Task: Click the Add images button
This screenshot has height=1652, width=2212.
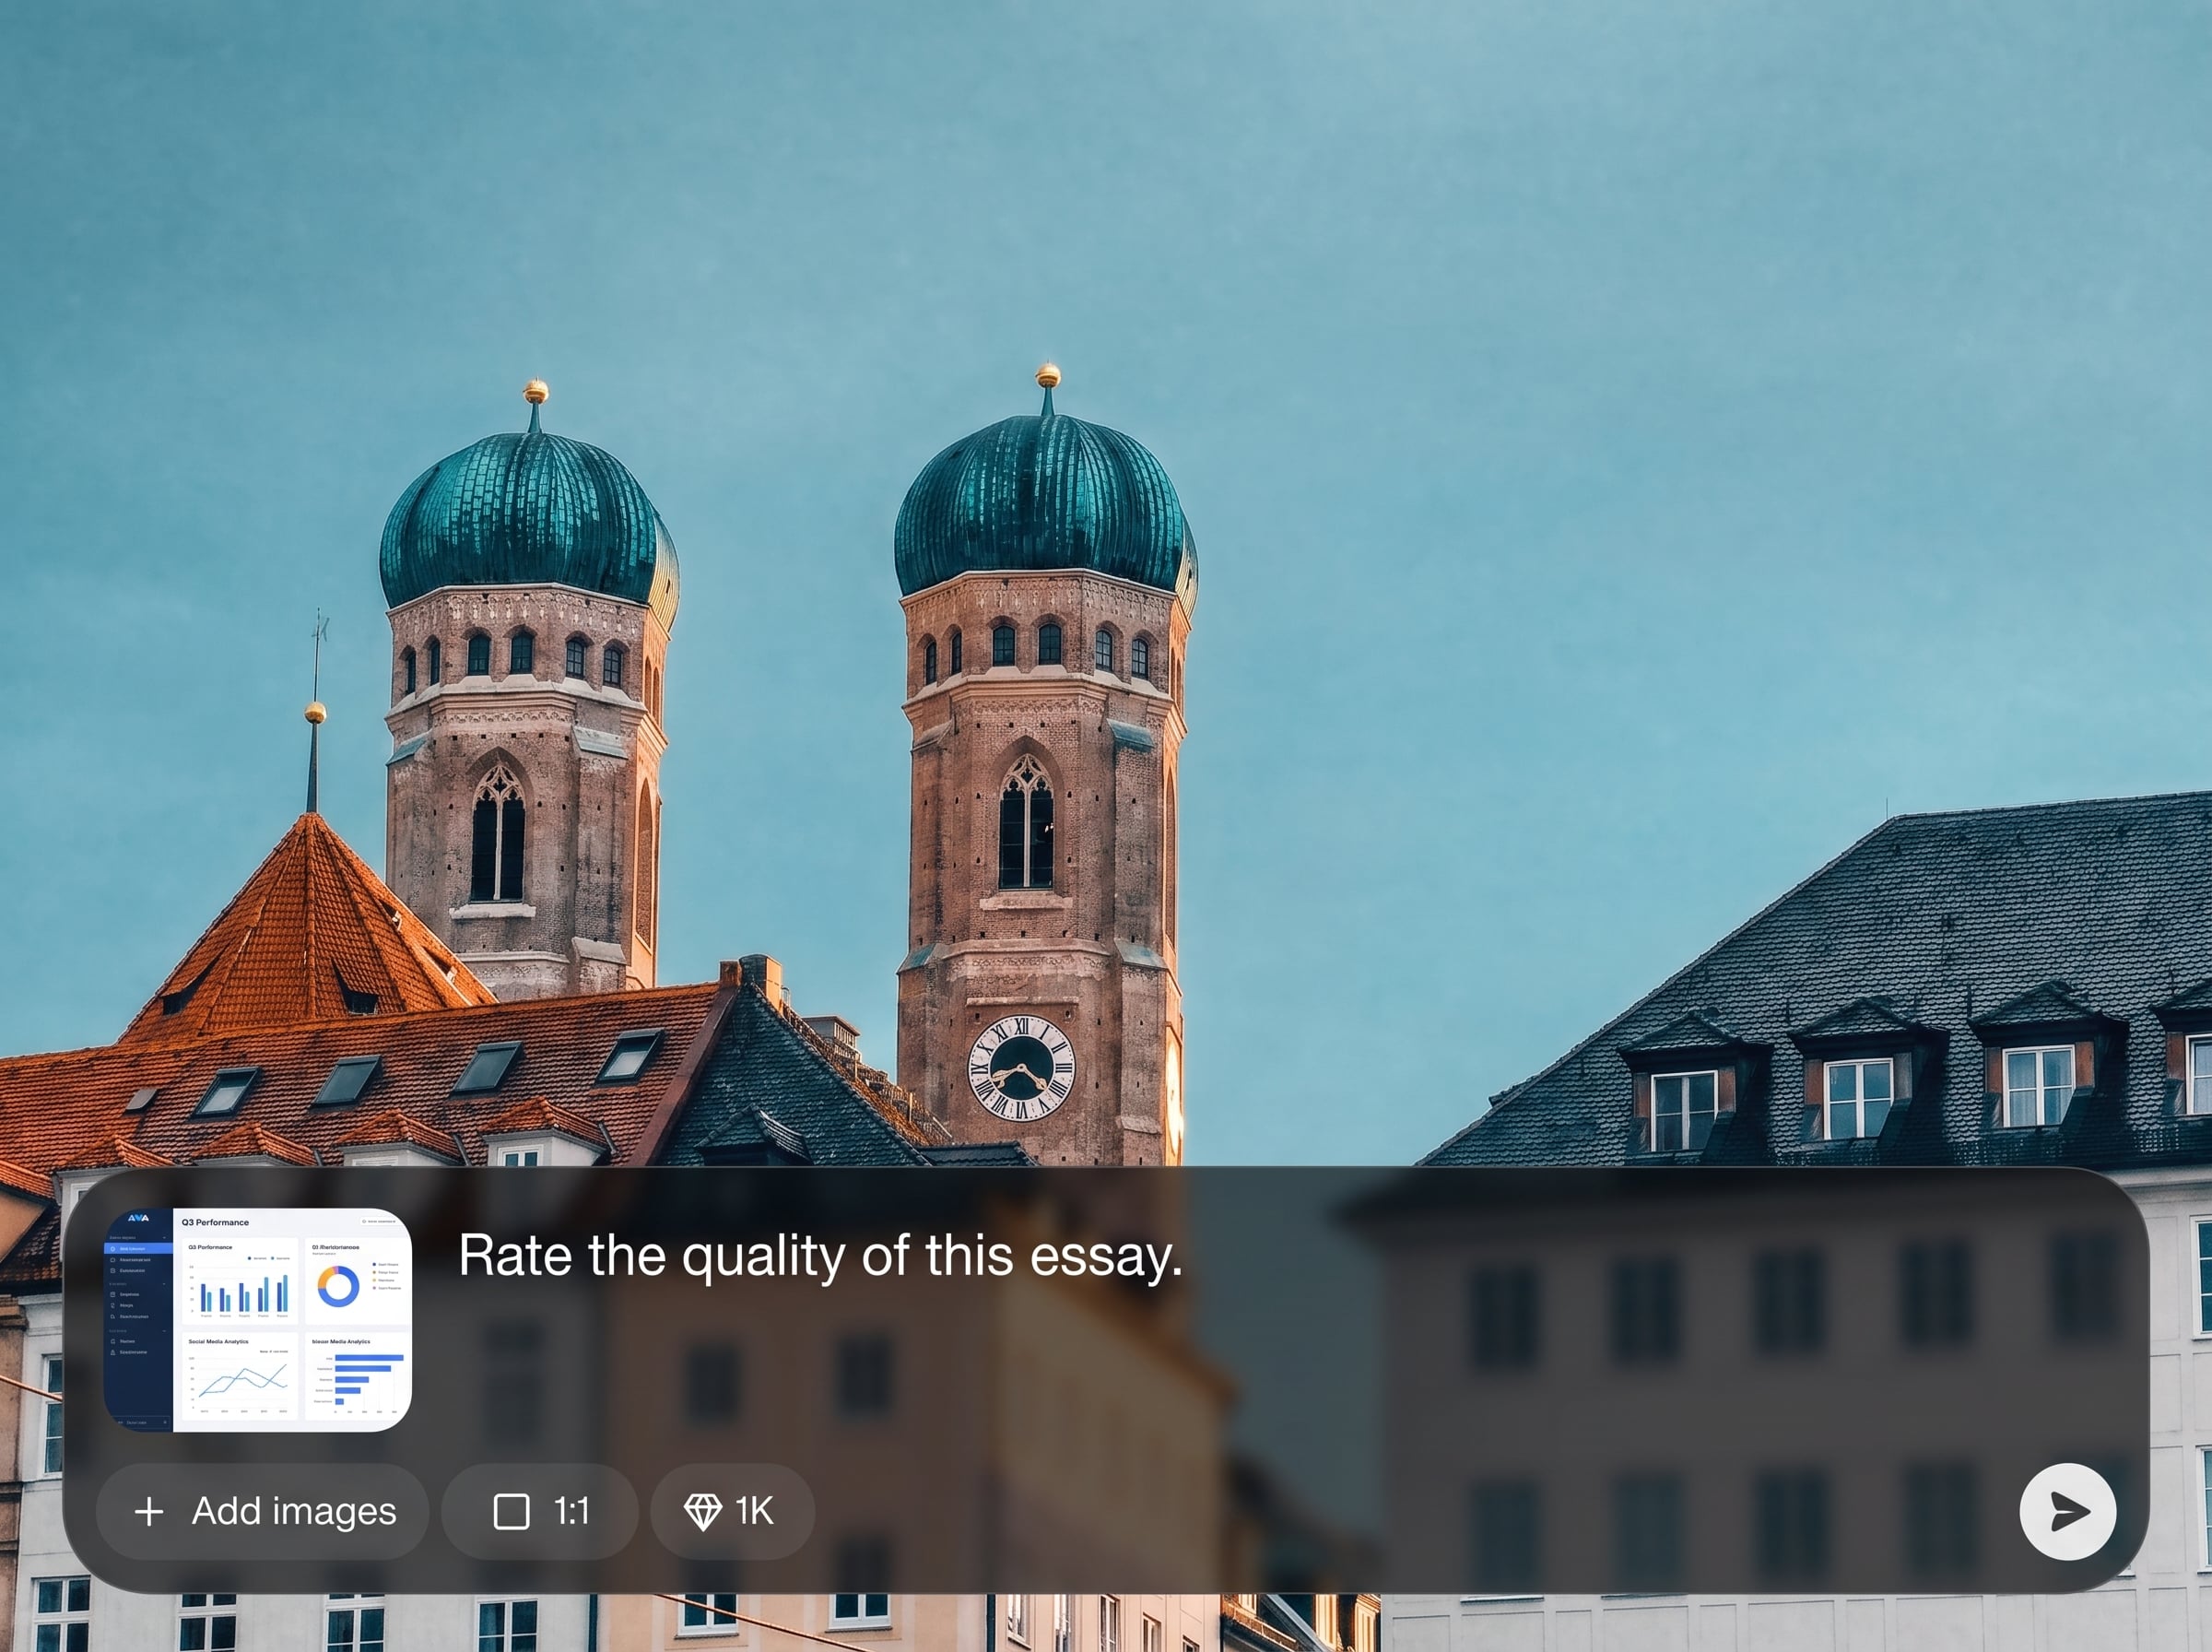Action: coord(263,1512)
